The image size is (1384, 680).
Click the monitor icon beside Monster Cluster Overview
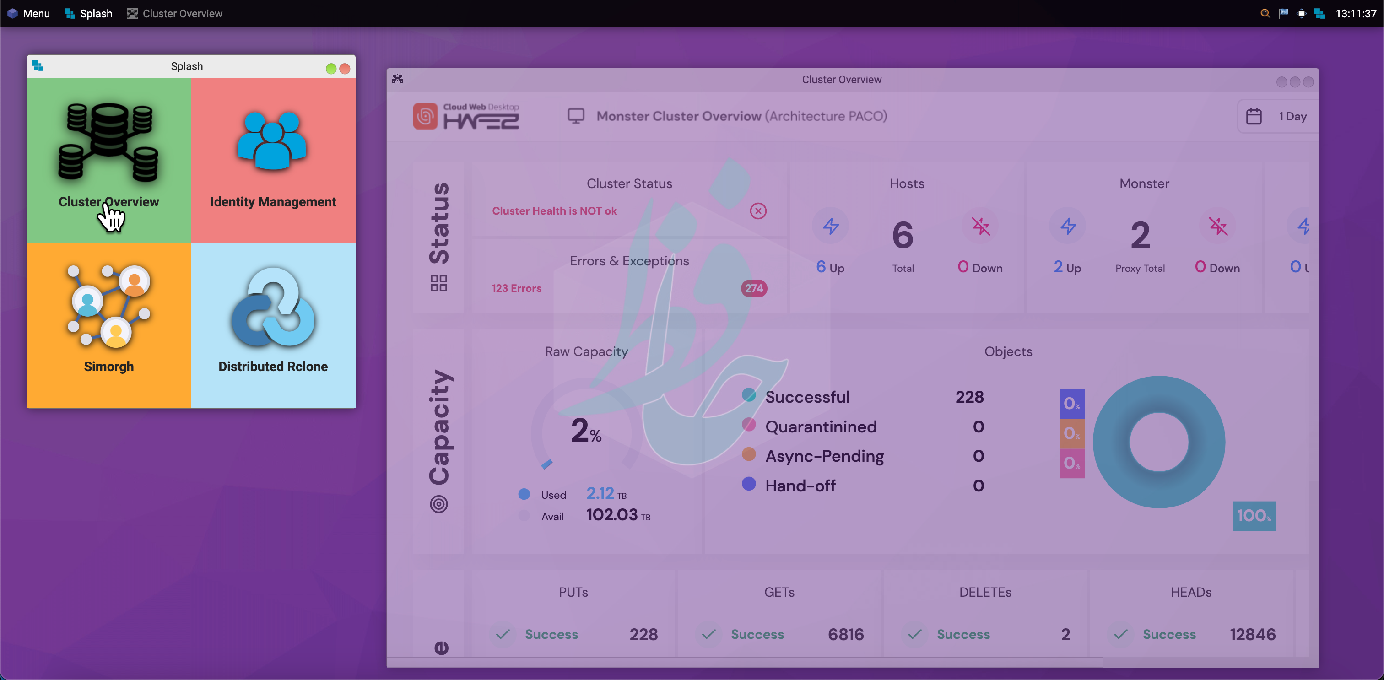click(576, 116)
